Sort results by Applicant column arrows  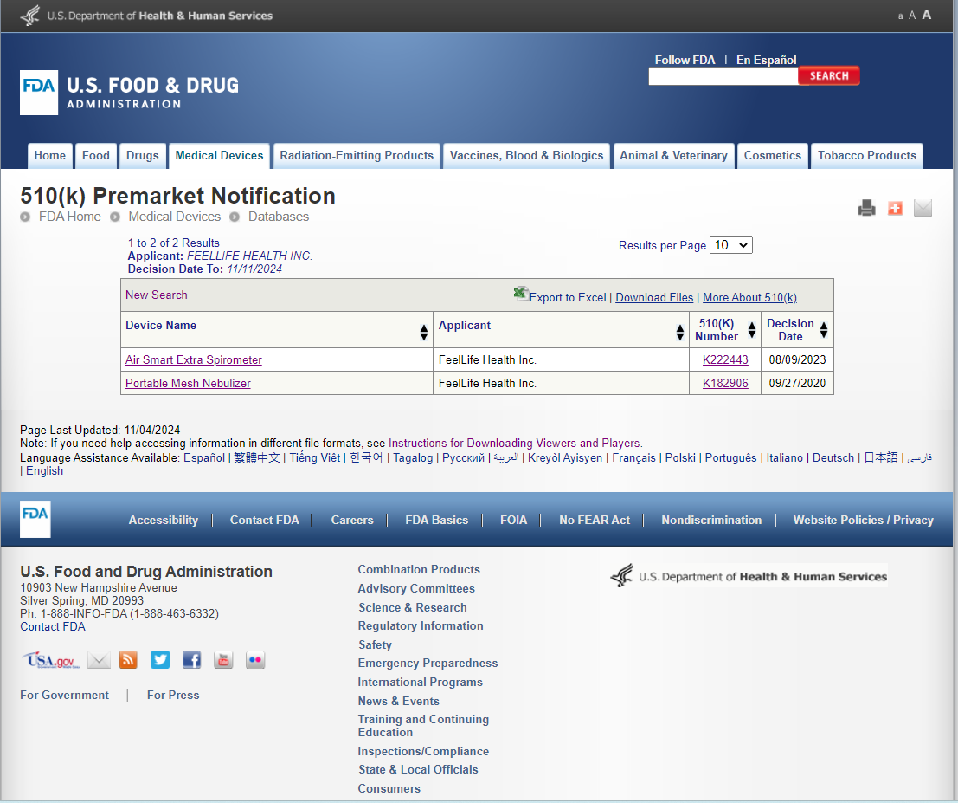[680, 332]
